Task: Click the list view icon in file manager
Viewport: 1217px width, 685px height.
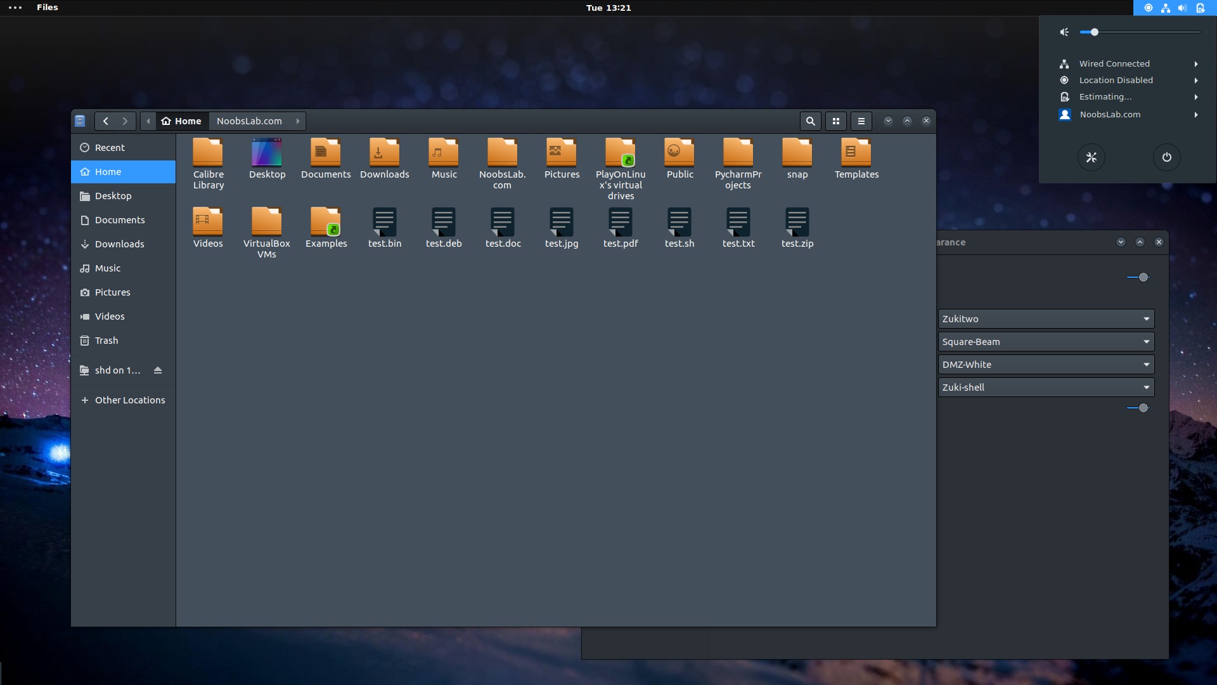Action: pos(860,121)
